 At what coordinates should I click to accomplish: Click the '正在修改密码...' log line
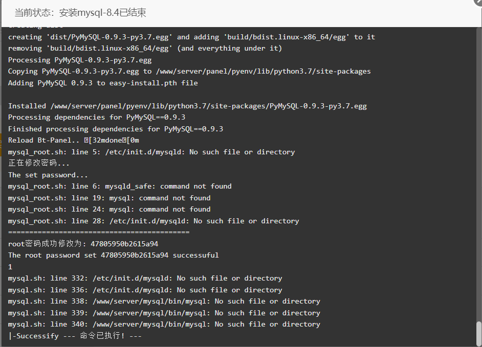[39, 163]
